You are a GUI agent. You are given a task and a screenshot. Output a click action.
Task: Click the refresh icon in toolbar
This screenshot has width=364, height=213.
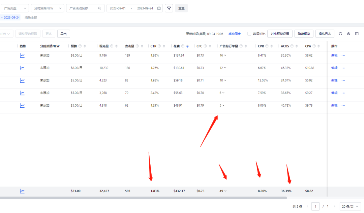pyautogui.click(x=340, y=34)
